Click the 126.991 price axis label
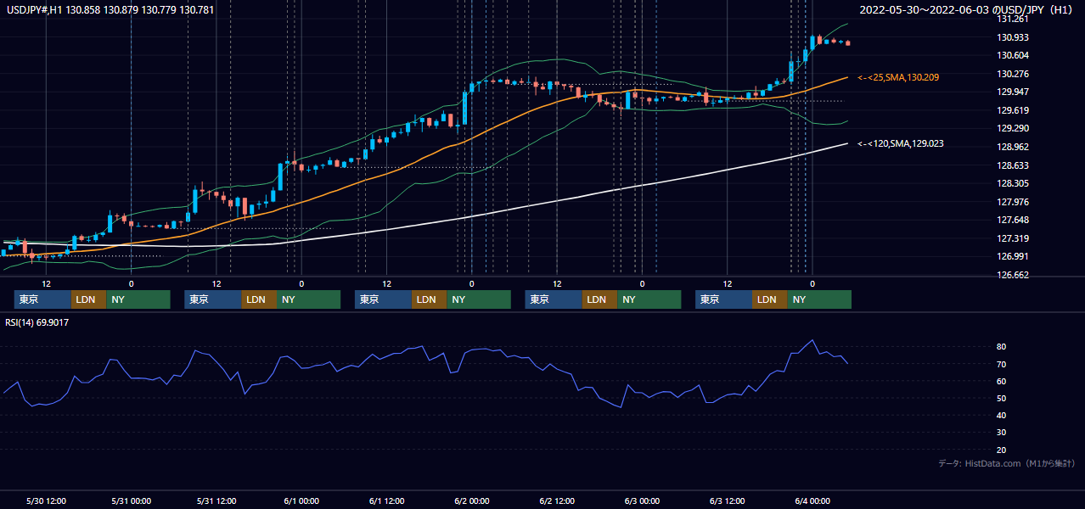The width and height of the screenshot is (1085, 509). (x=1015, y=256)
